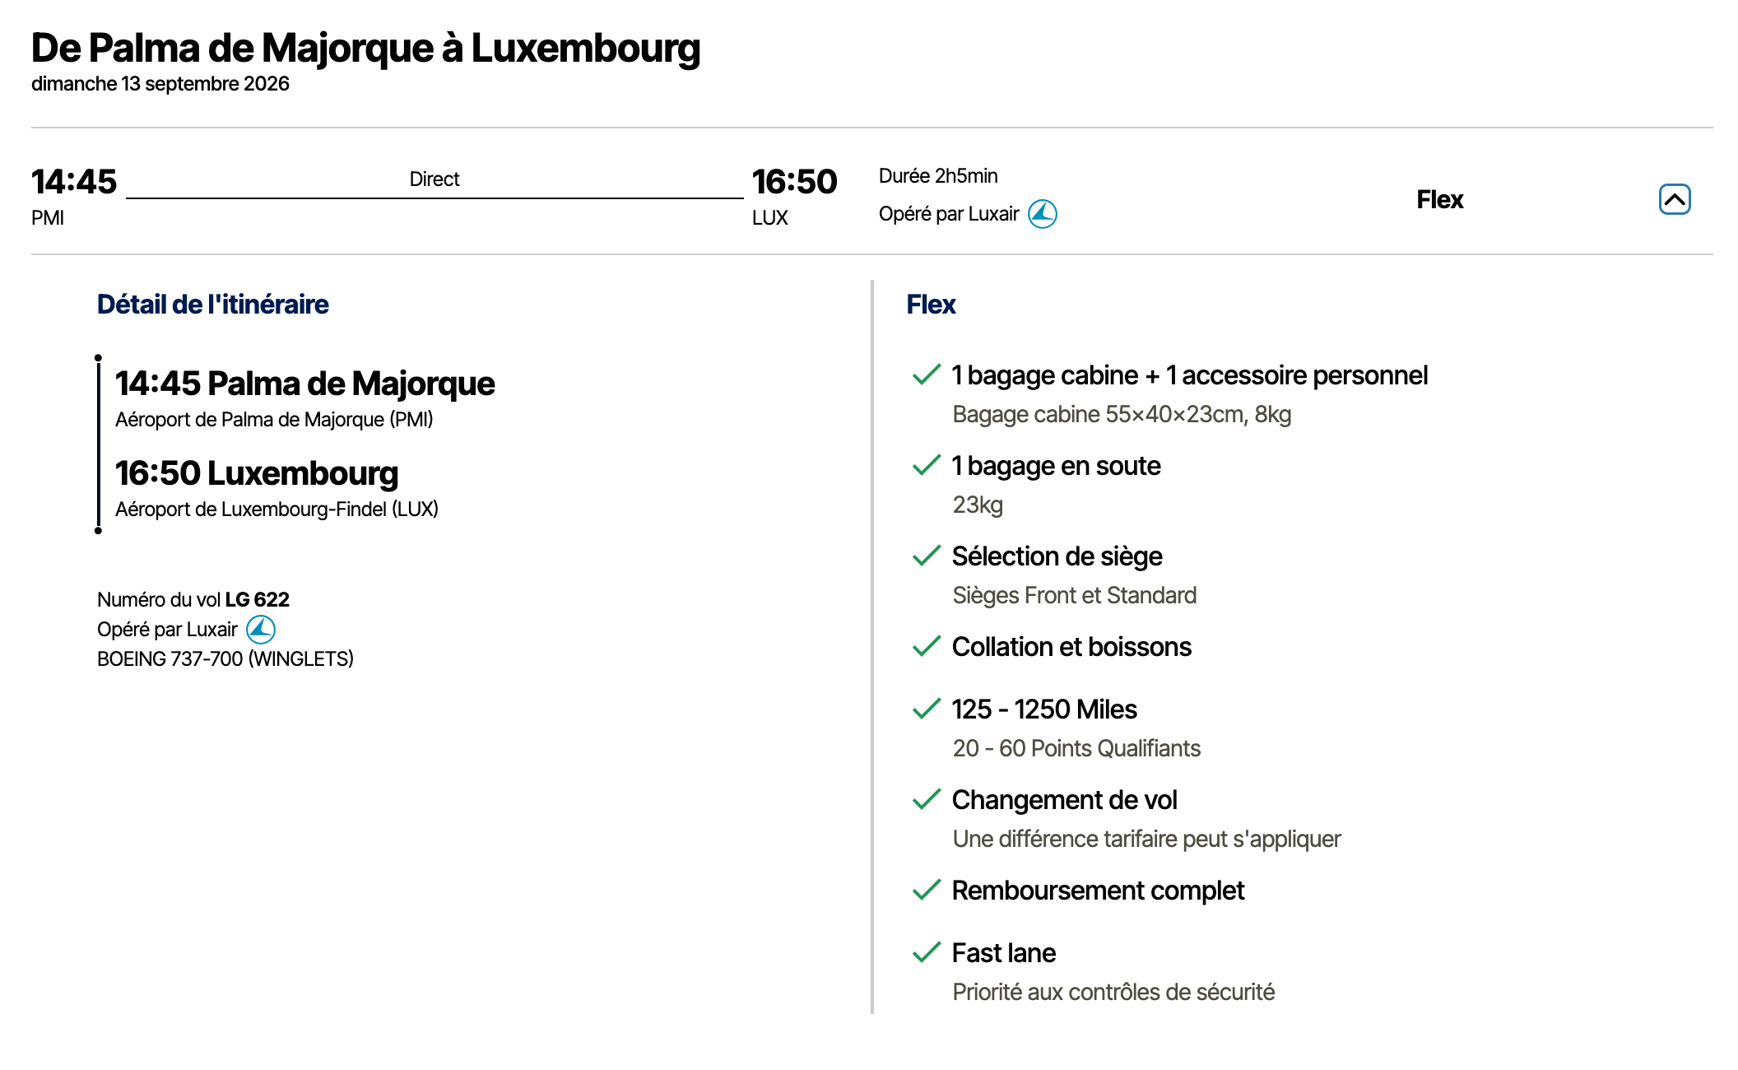Click checkmark beside 125 - 1250 Miles

coord(927,709)
